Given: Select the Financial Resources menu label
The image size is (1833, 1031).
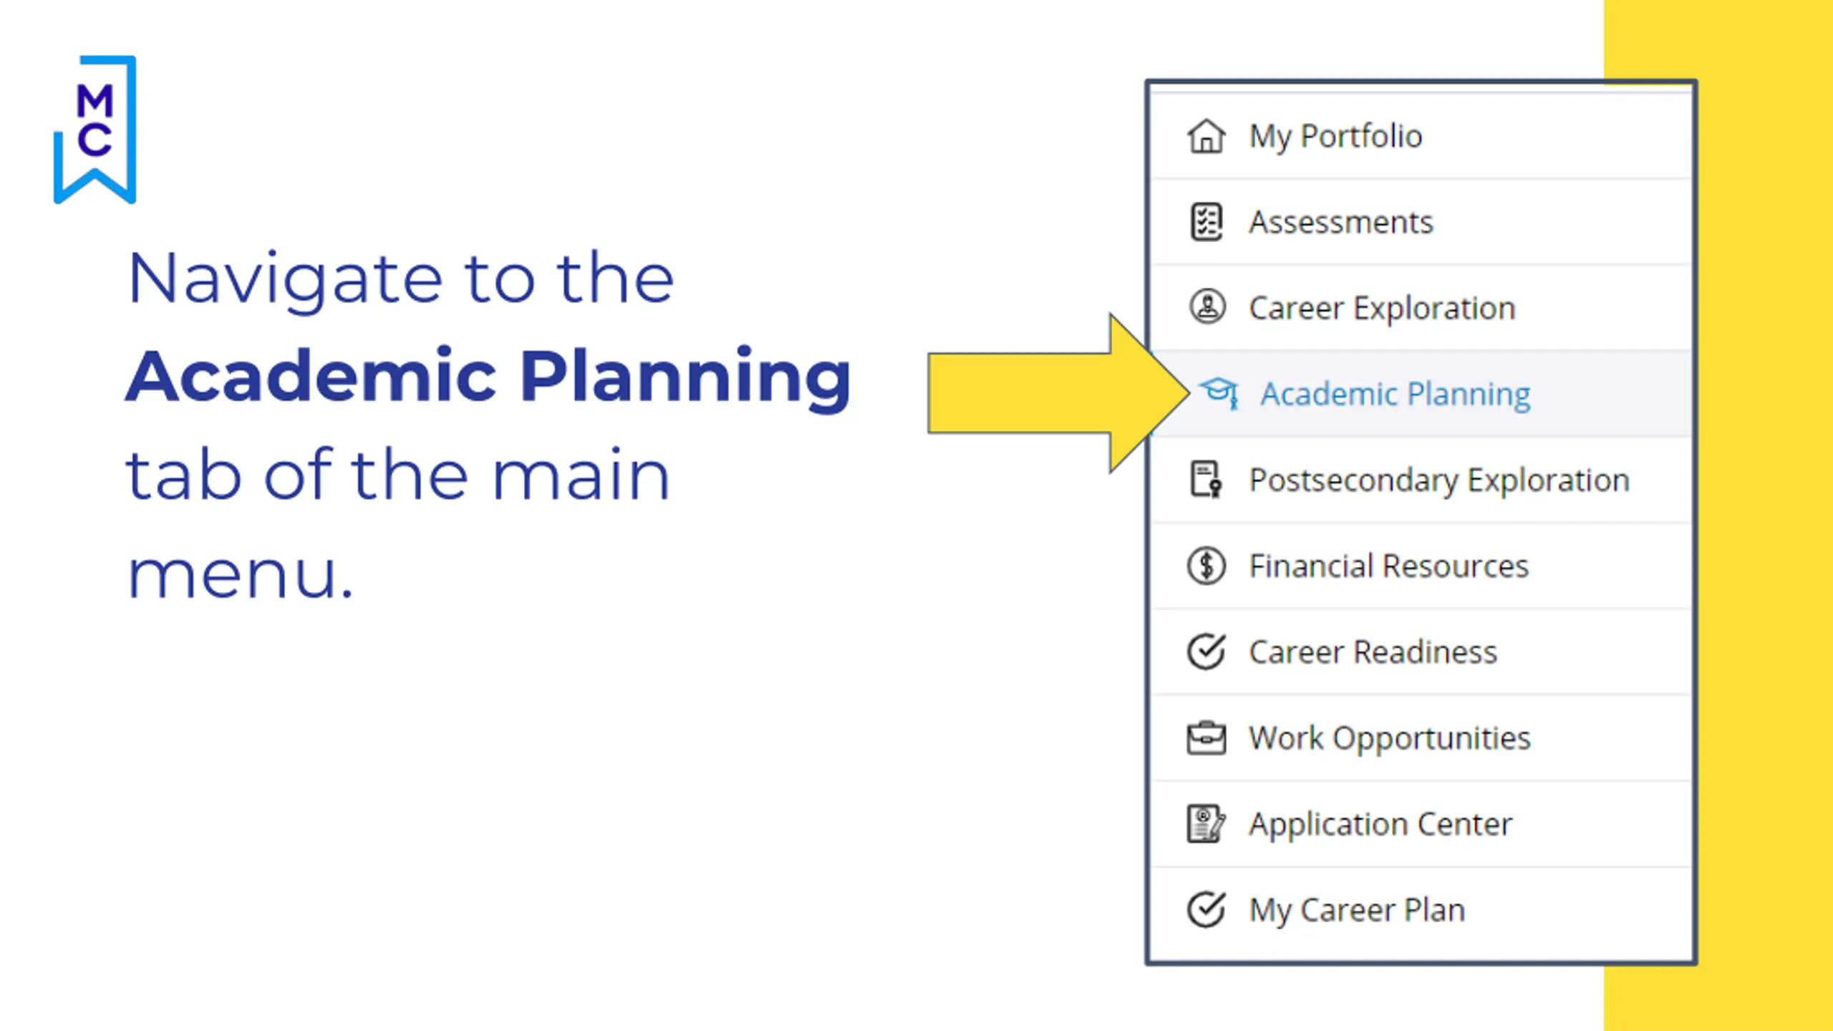Looking at the screenshot, I should pyautogui.click(x=1389, y=566).
